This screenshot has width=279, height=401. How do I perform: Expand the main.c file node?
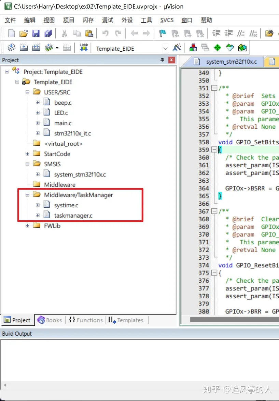pos(38,123)
